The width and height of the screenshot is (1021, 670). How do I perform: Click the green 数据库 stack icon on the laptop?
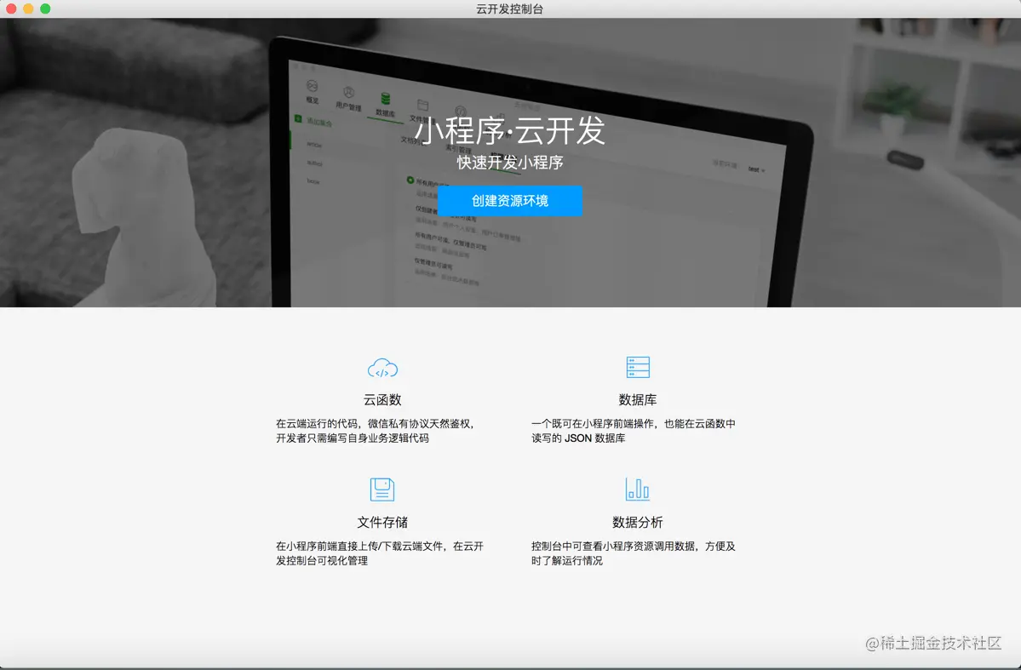[386, 99]
